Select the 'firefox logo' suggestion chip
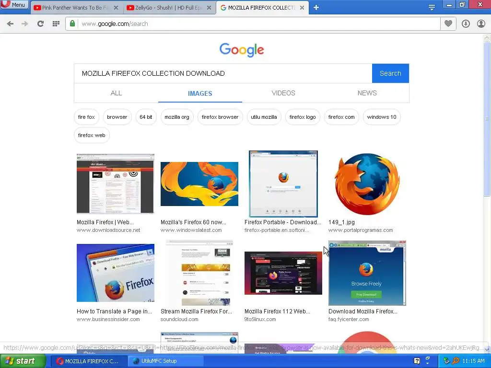This screenshot has height=368, width=491. (x=303, y=117)
